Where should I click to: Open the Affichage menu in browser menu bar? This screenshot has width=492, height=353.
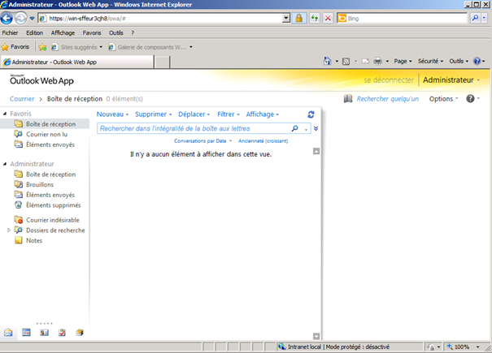[x=63, y=33]
